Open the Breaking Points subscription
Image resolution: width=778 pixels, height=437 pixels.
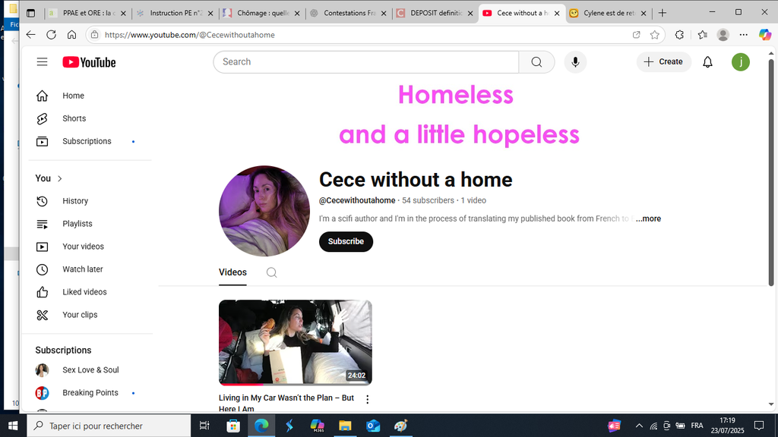(90, 393)
